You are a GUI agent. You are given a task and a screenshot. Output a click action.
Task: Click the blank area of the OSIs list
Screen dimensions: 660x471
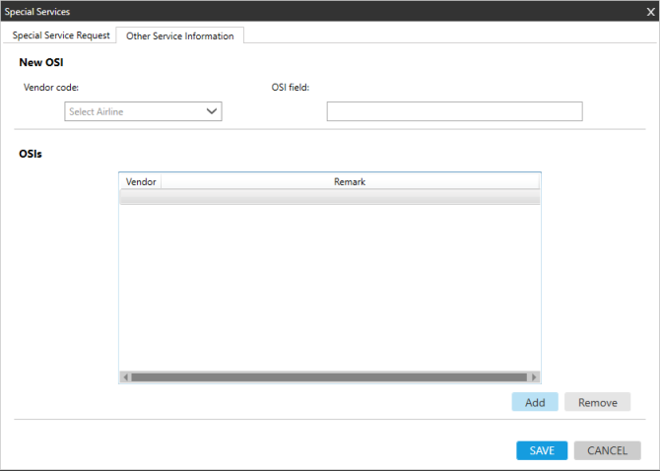(x=329, y=286)
